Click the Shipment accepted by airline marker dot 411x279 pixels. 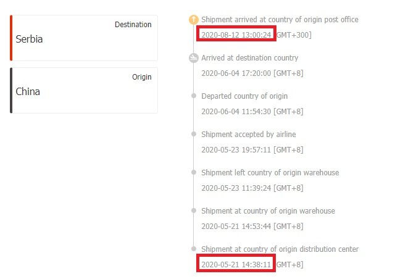click(x=194, y=135)
